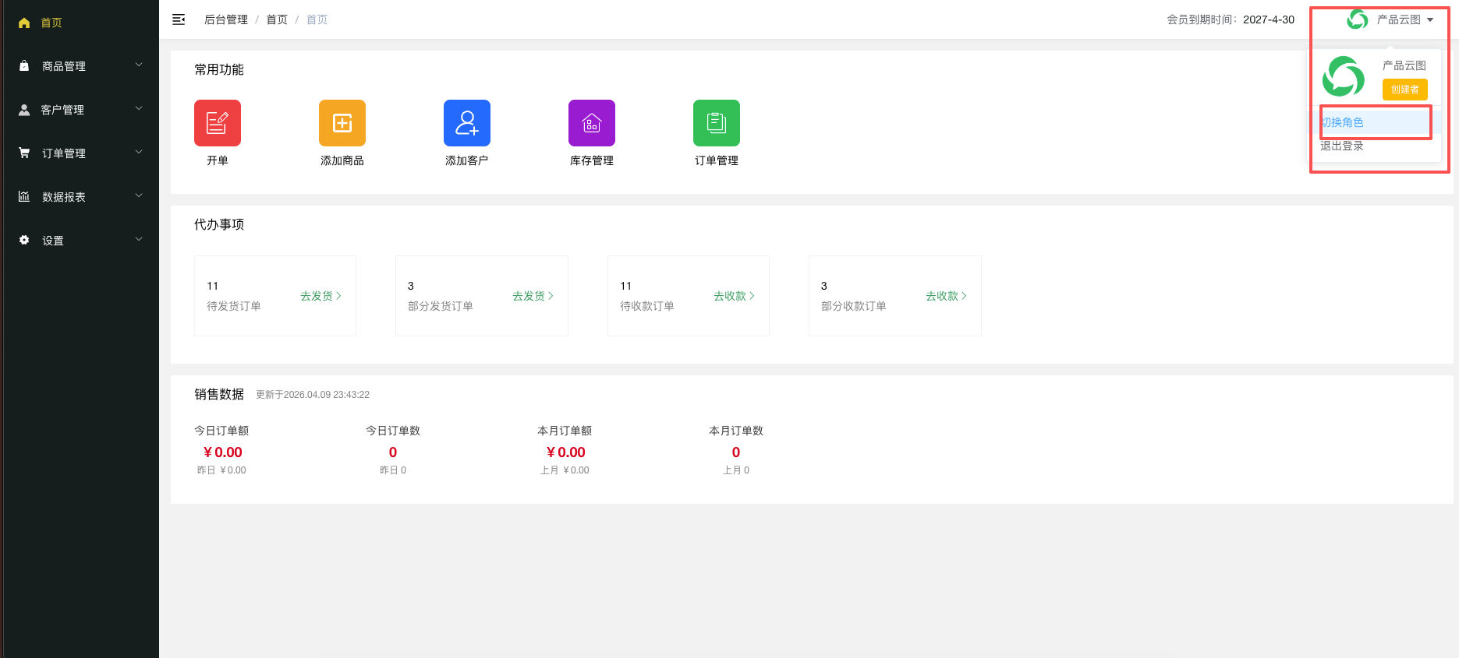Click the small logo avatar in header
This screenshot has height=658, width=1459.
coord(1358,19)
